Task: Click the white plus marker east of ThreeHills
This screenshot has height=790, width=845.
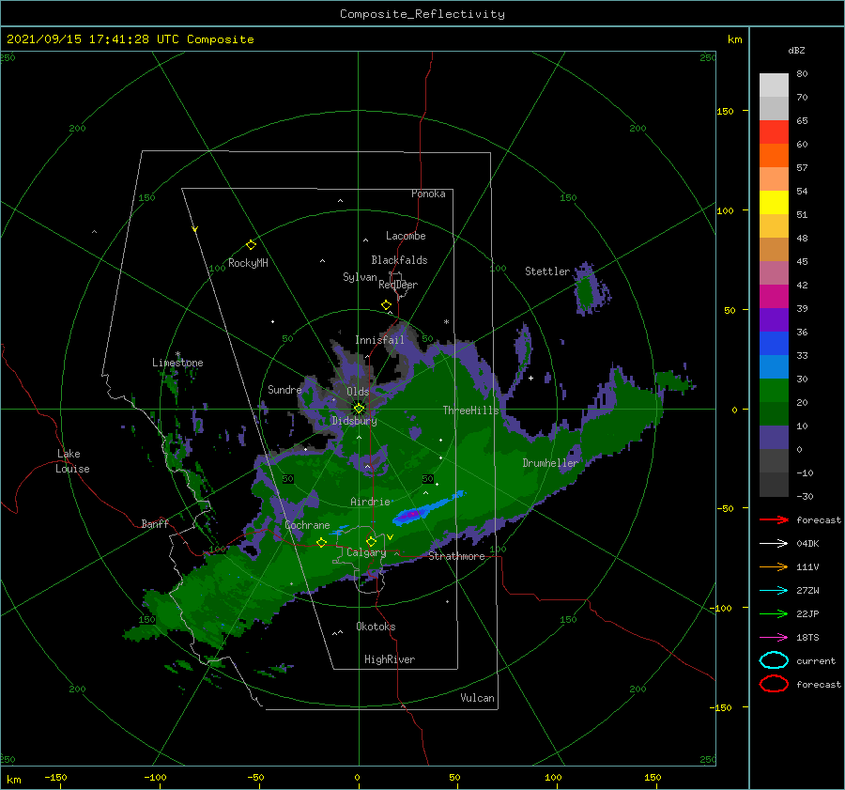Action: click(530, 378)
